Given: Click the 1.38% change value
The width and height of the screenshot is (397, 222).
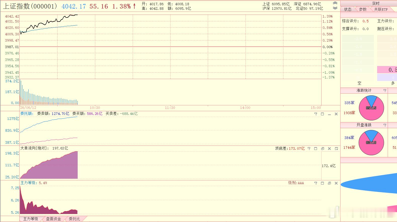Looking at the screenshot, I should 121,6.
